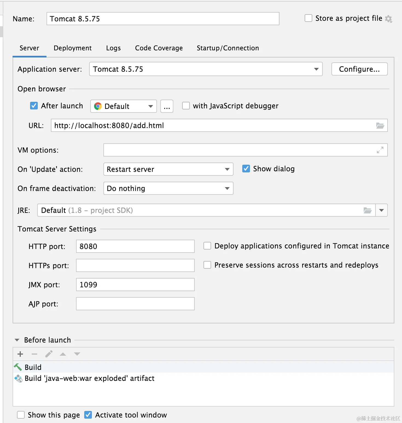Click the remove before-launch task minus icon

(34, 354)
